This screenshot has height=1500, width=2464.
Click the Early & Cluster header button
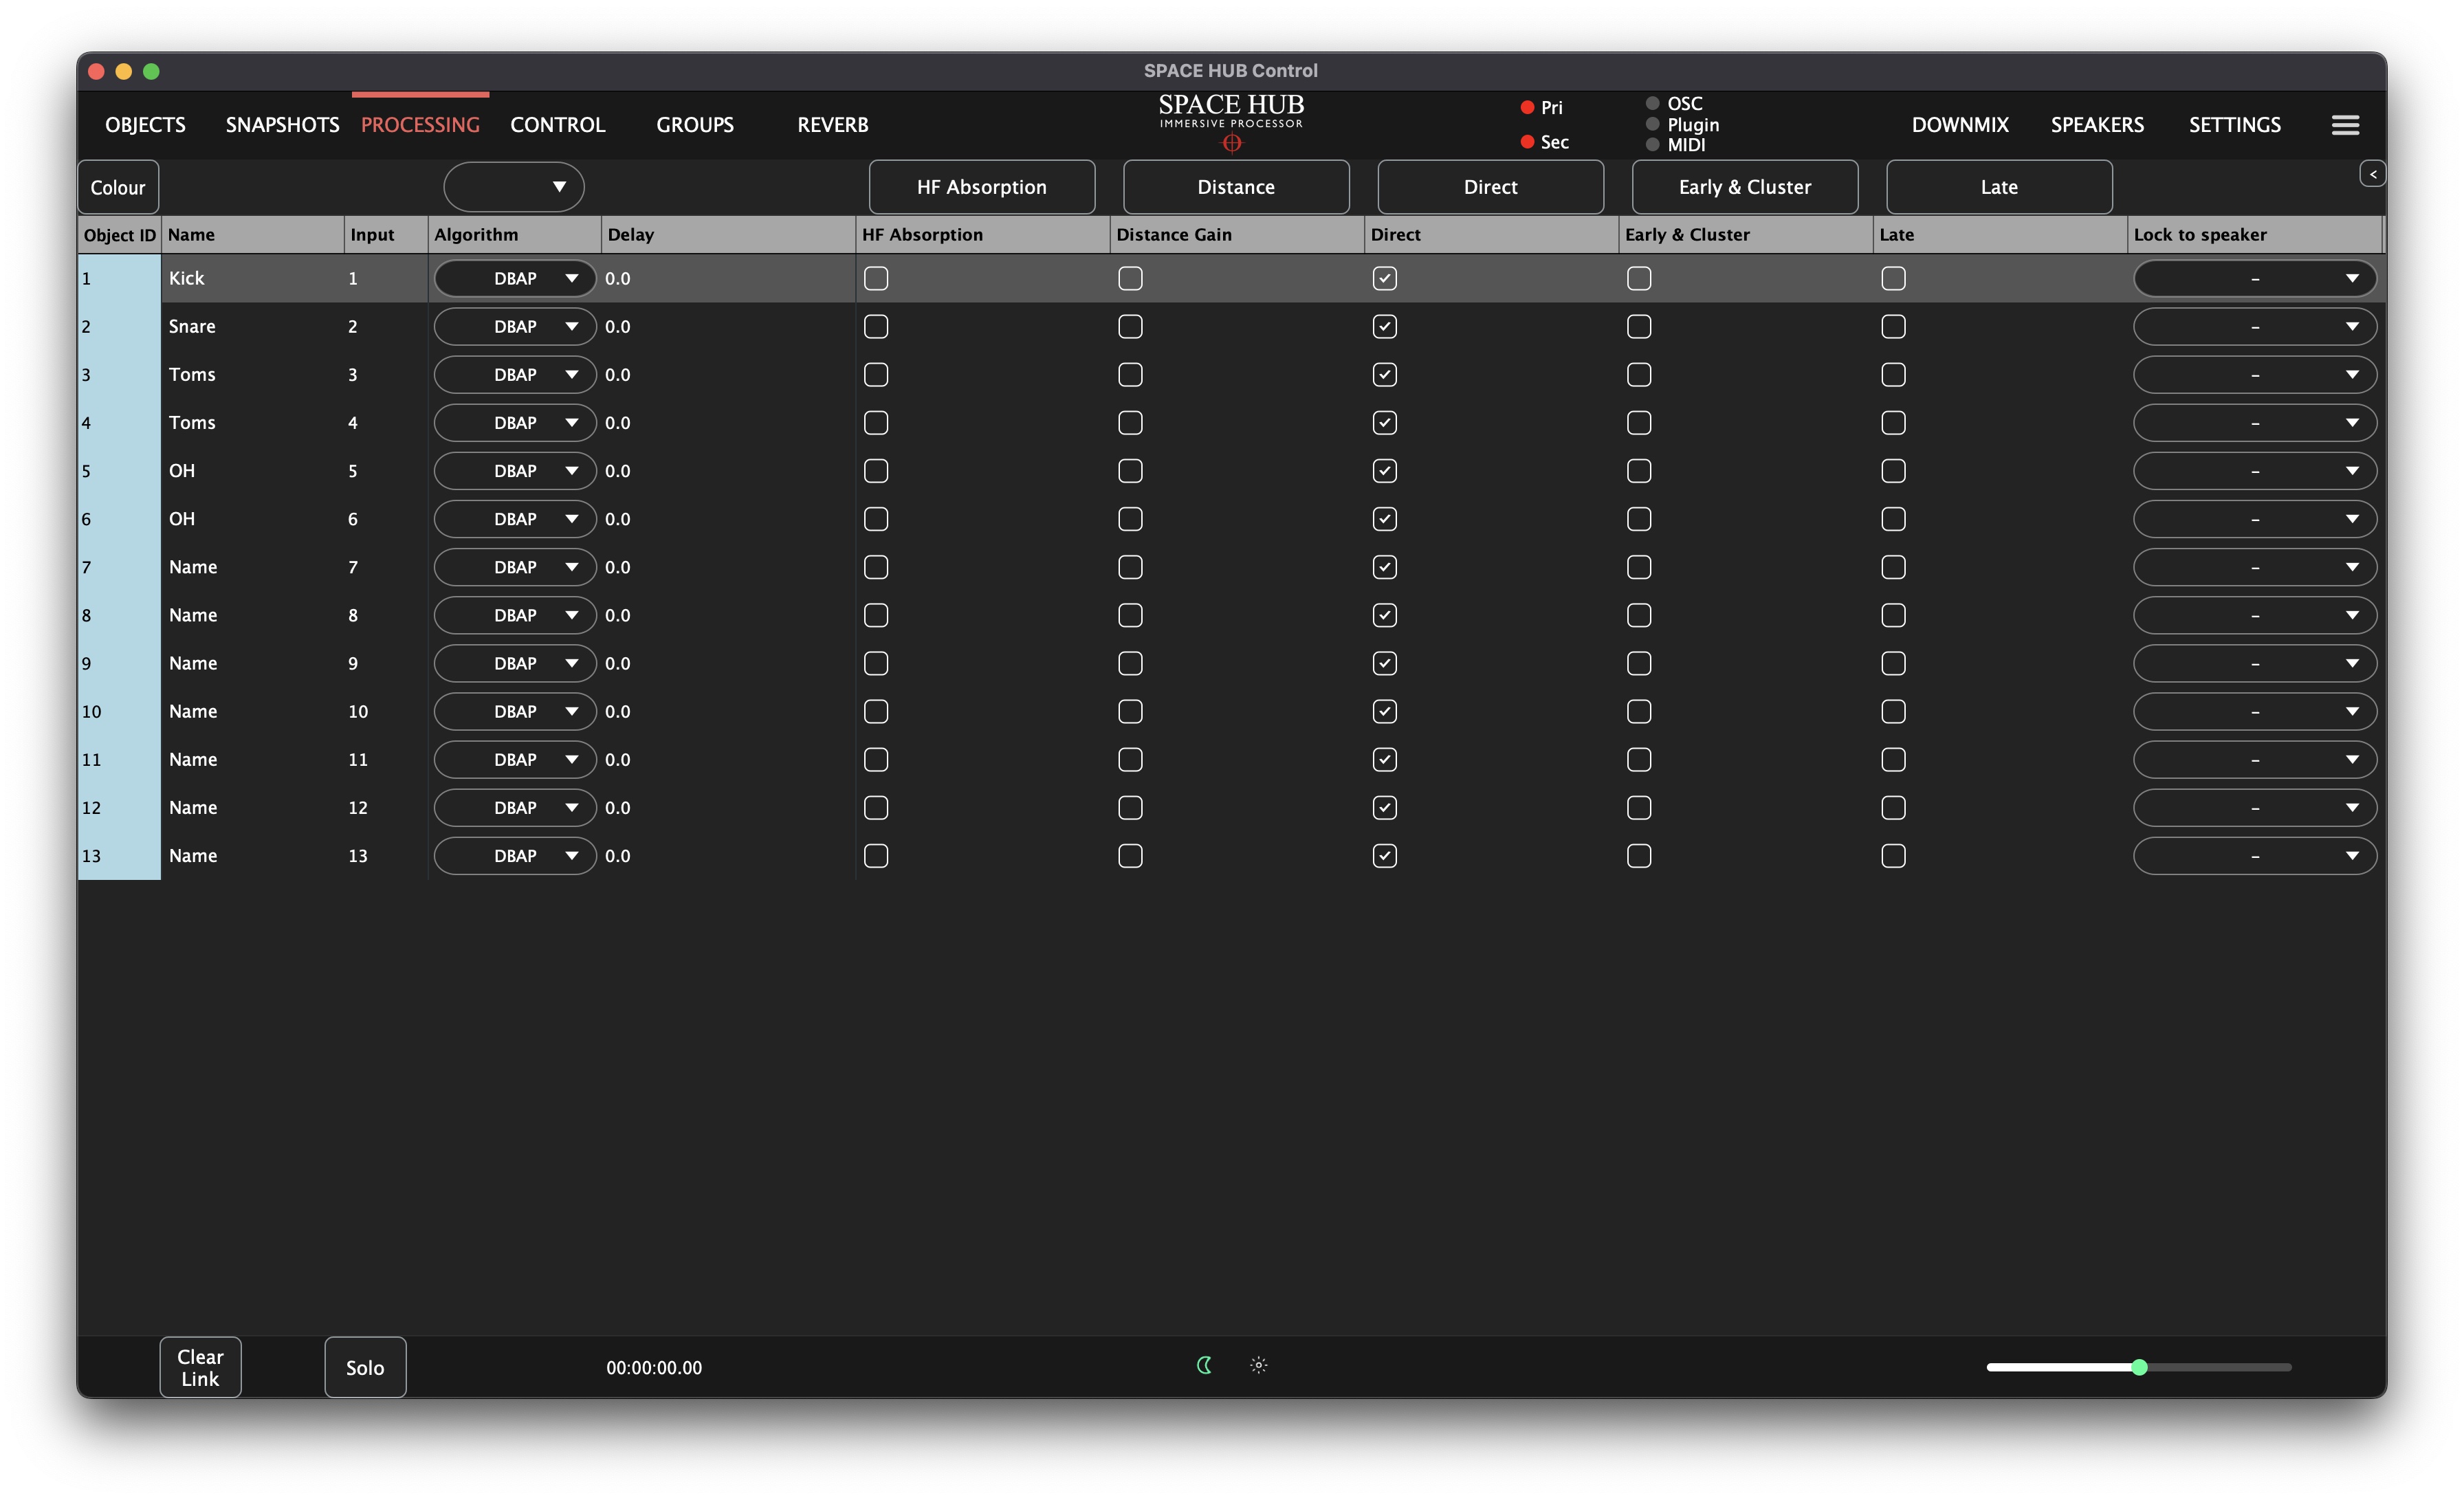pos(1745,187)
